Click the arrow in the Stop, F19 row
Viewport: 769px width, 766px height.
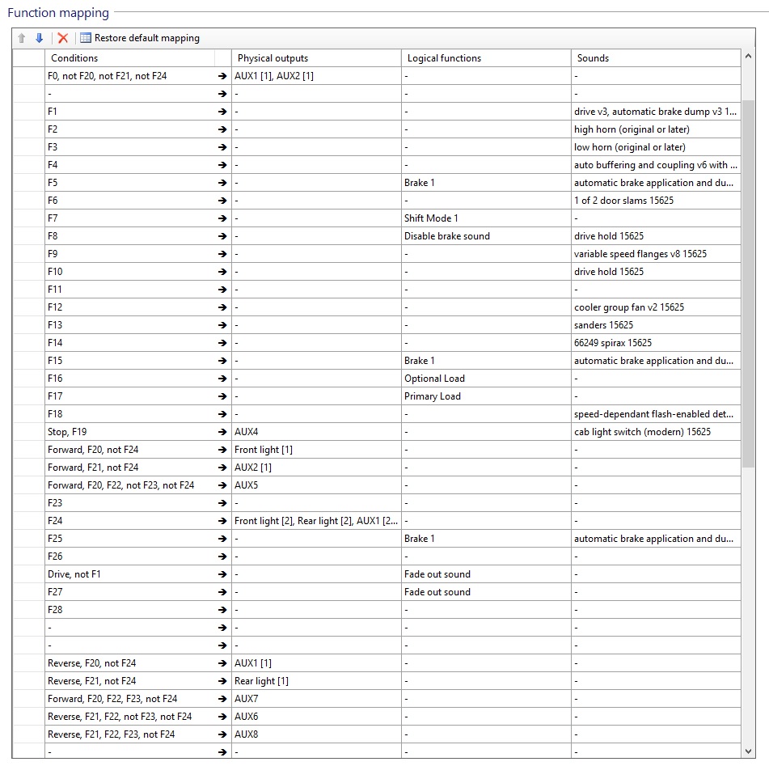click(222, 432)
